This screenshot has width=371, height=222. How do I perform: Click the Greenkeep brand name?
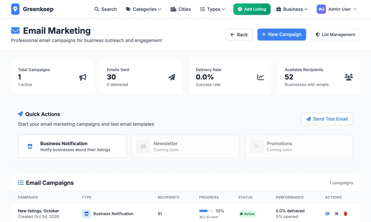point(38,9)
